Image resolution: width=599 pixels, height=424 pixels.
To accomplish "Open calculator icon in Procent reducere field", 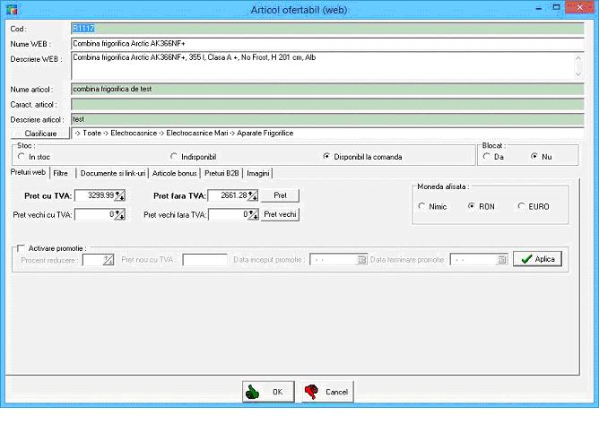I will [109, 260].
